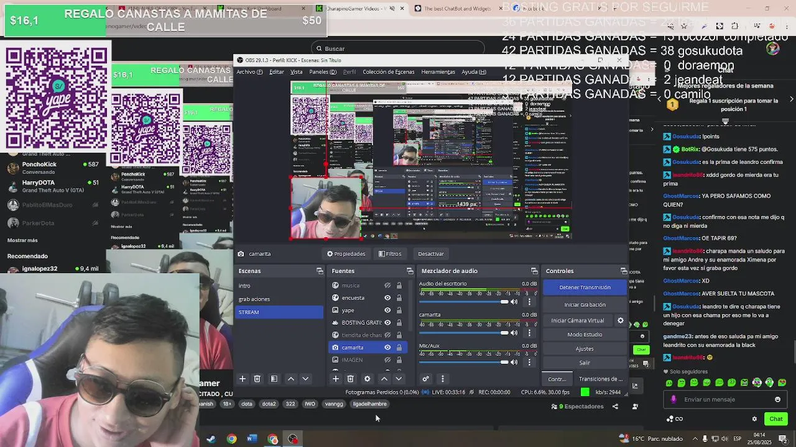This screenshot has height=447, width=796.
Task: Mute camarita audio speaker icon
Action: click(x=514, y=333)
